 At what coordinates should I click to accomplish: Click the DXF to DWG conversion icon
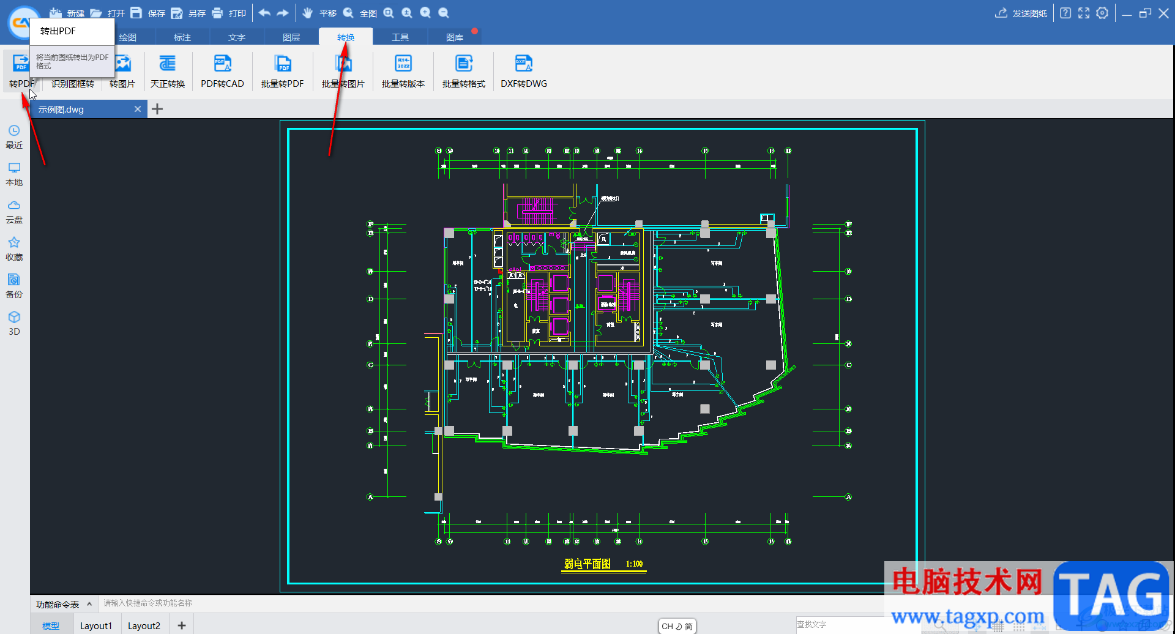point(524,64)
